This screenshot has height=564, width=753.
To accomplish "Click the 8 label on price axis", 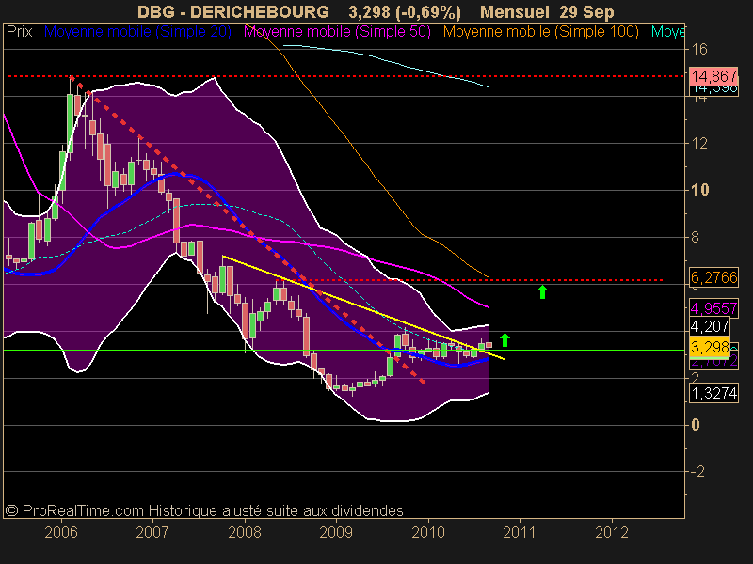I will (695, 237).
